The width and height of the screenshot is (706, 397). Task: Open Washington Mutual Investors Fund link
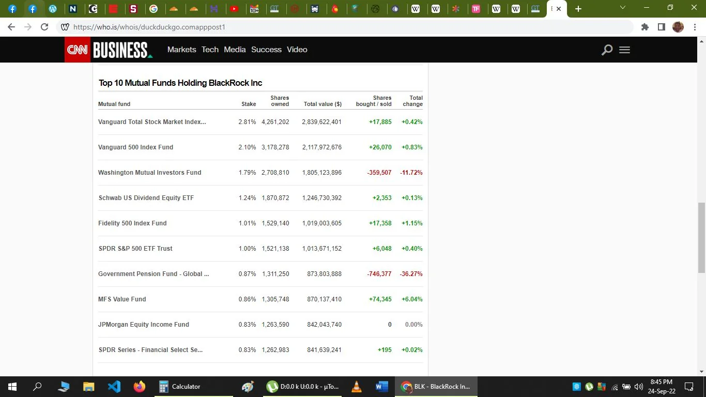pos(150,173)
